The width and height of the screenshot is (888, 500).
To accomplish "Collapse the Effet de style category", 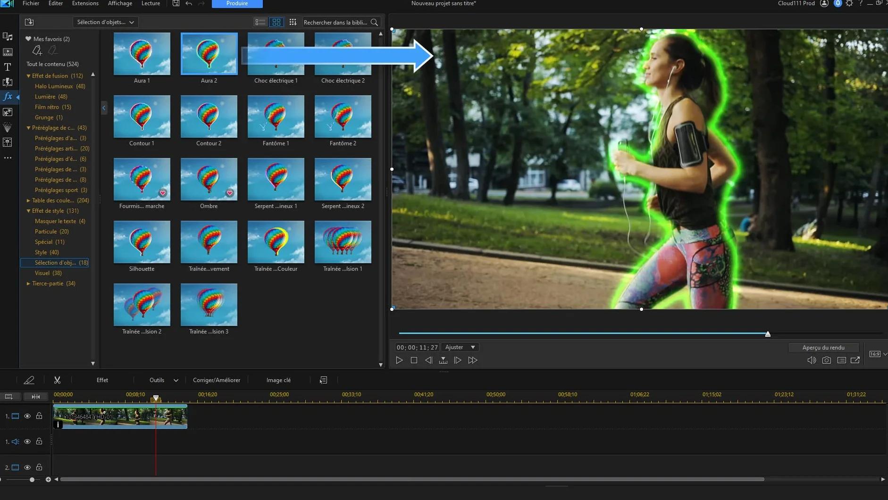I will [28, 211].
